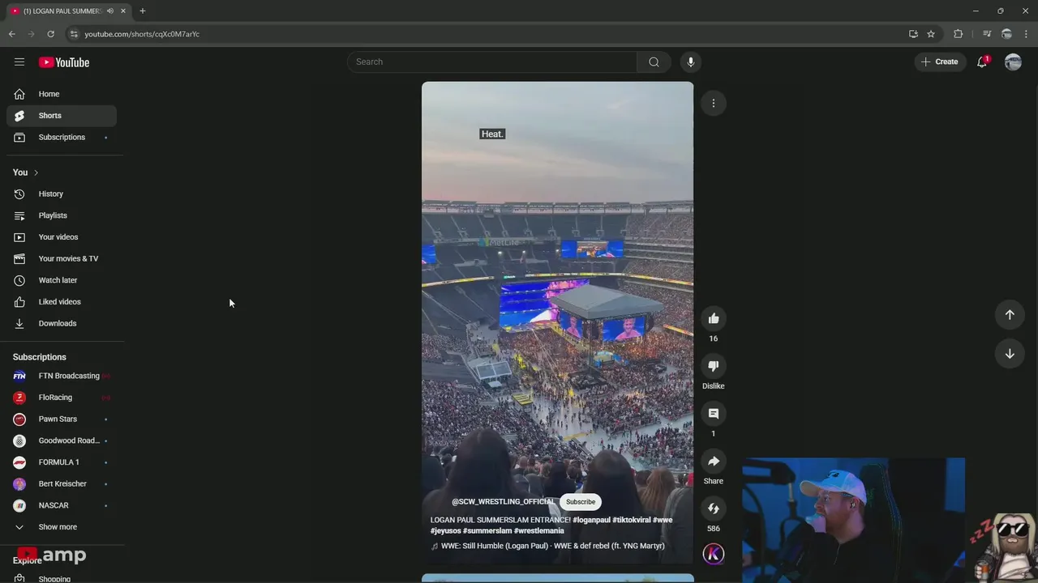Dislike this short
1038x583 pixels.
(714, 366)
